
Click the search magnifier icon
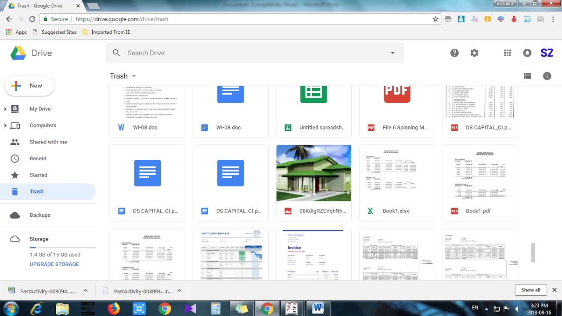[116, 53]
